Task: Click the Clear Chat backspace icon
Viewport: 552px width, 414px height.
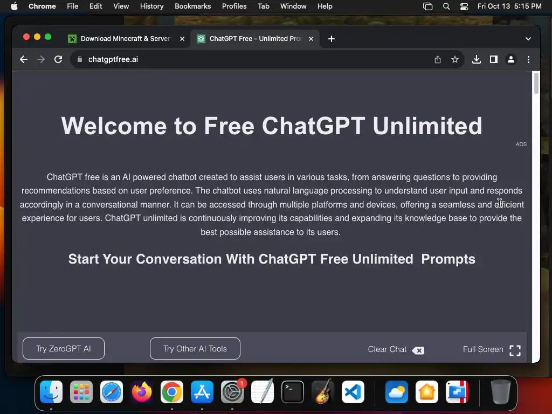Action: (418, 350)
